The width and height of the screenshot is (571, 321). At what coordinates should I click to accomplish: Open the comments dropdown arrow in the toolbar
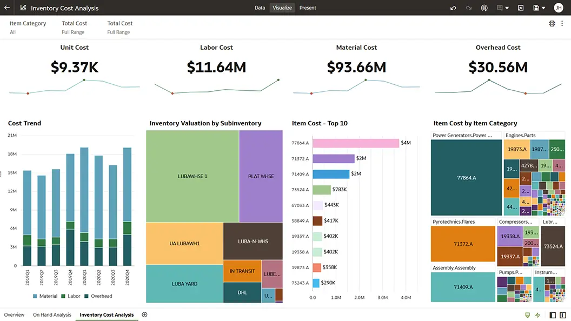click(x=507, y=8)
